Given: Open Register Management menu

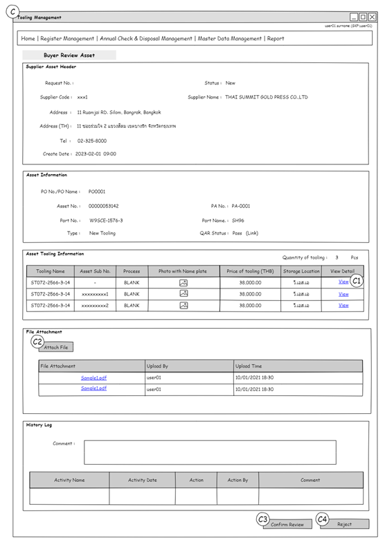Looking at the screenshot, I should click(x=67, y=38).
